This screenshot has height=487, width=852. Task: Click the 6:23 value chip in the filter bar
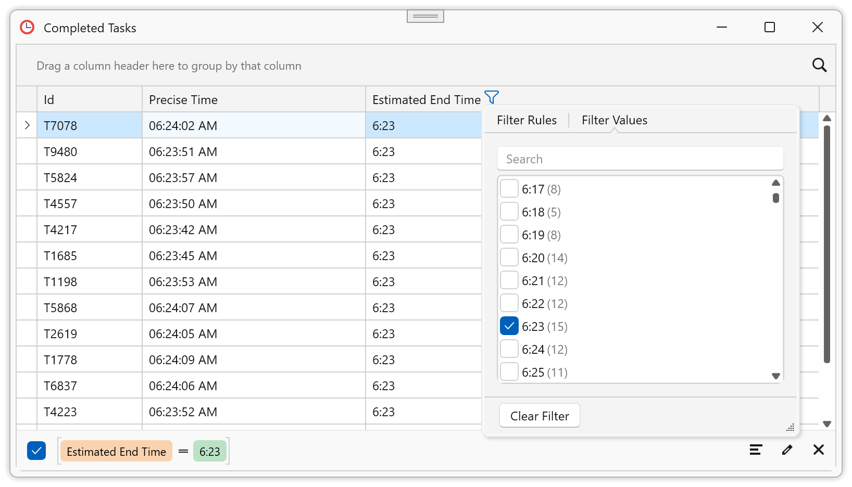pyautogui.click(x=210, y=451)
